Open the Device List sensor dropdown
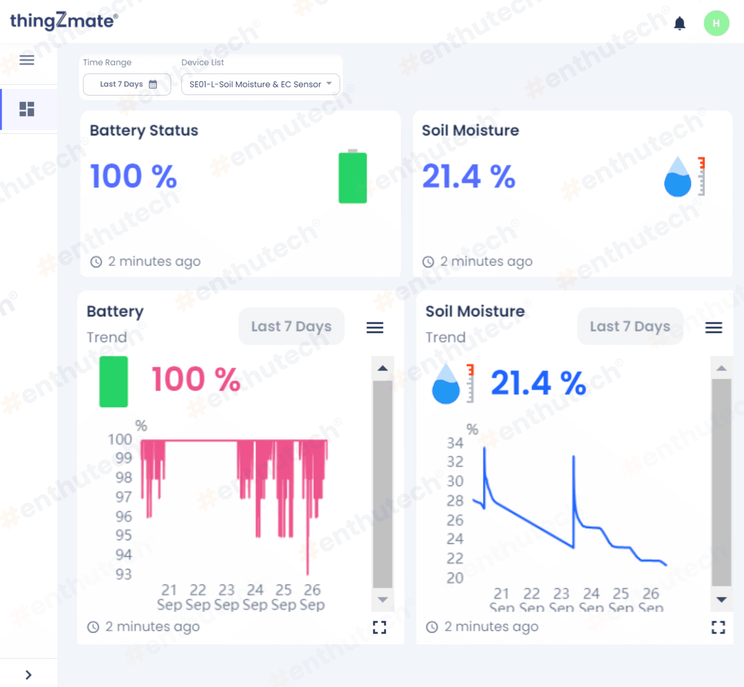This screenshot has width=744, height=687. (260, 84)
